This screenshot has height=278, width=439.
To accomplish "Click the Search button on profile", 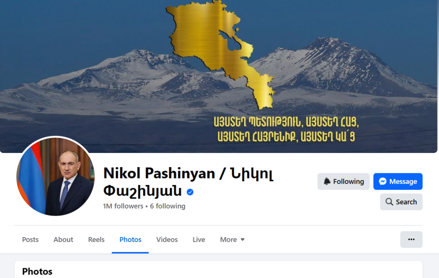I will click(401, 202).
